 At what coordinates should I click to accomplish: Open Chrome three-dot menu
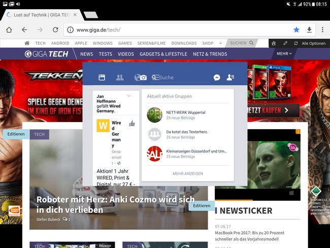[322, 30]
